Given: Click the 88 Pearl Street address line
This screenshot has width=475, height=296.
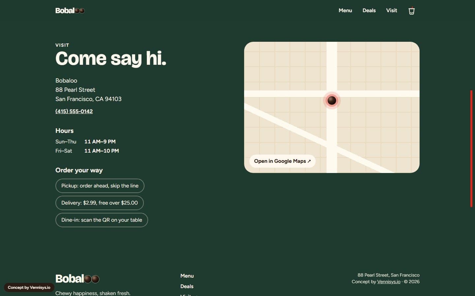Looking at the screenshot, I should 75,90.
